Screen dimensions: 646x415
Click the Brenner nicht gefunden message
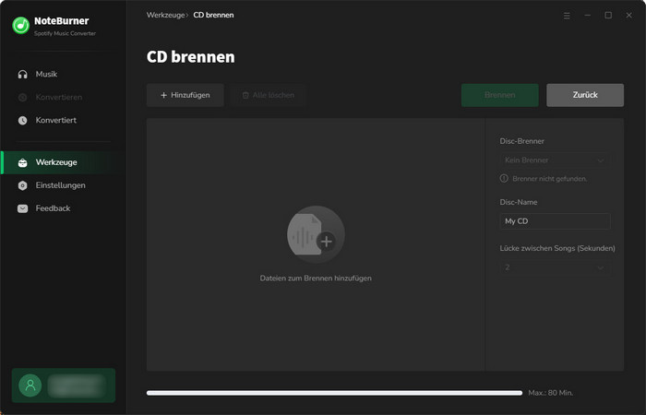(x=550, y=179)
